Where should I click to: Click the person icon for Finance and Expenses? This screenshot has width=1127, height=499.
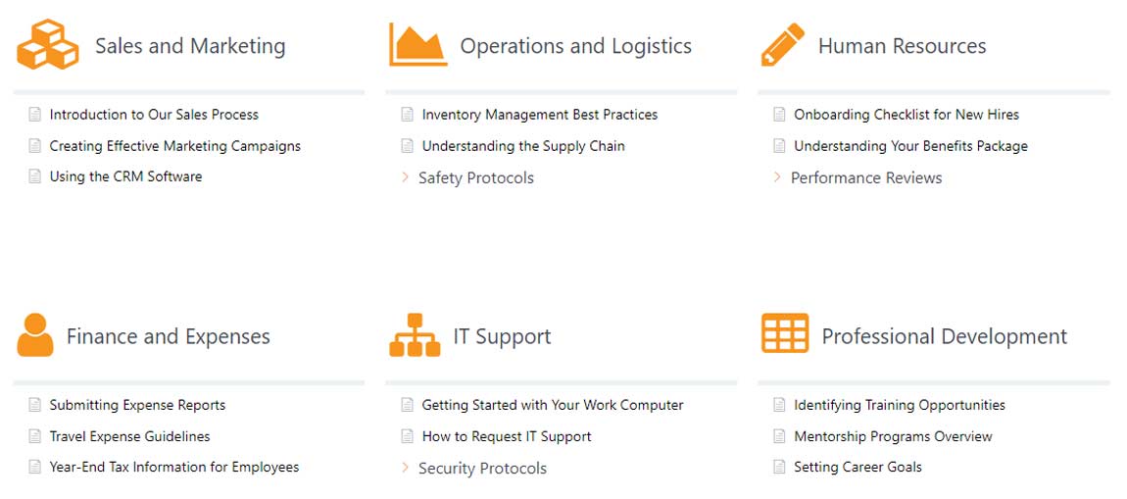tap(35, 335)
